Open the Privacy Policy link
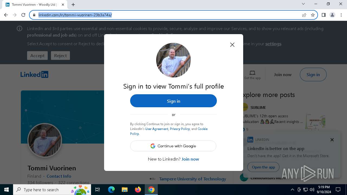Image resolution: width=347 pixels, height=195 pixels. pos(180,129)
